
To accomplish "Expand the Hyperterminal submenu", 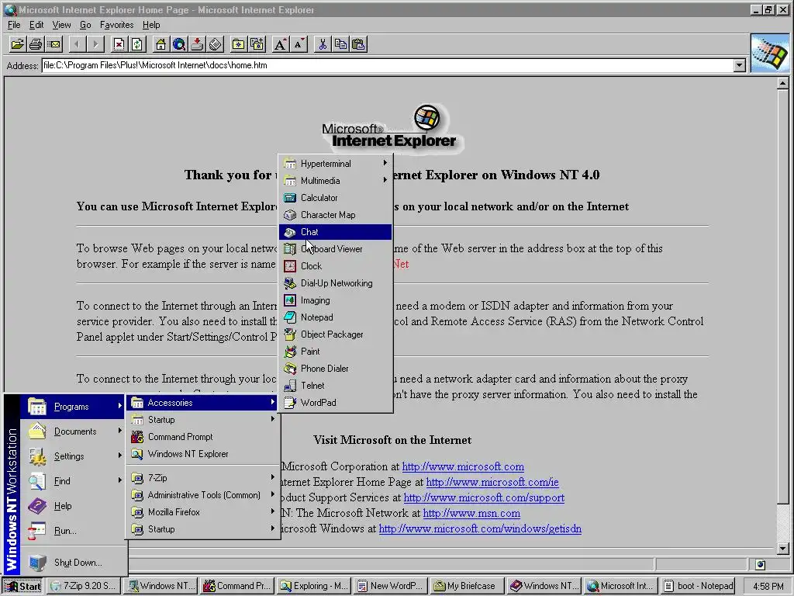I will click(335, 164).
